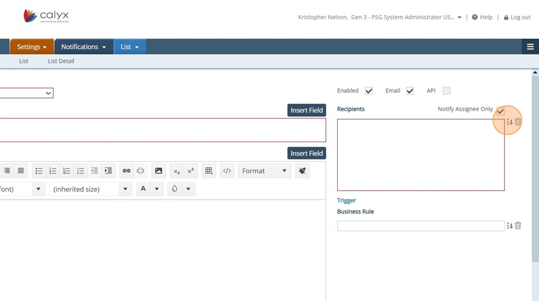Open the user profile dropdown
This screenshot has height=301, width=539.
click(459, 17)
